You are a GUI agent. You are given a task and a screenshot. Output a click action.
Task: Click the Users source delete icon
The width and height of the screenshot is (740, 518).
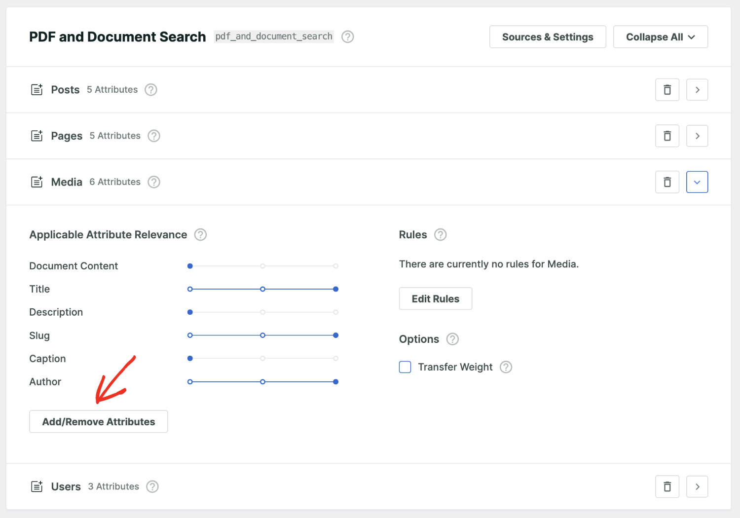point(667,486)
